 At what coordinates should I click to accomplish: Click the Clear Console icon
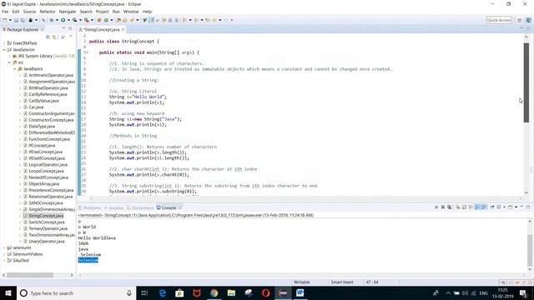[458, 207]
